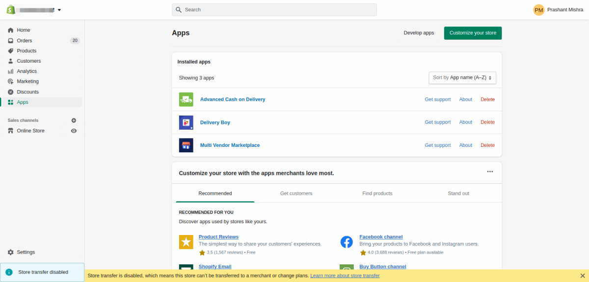Open Multi Vendor Marketplace app link
This screenshot has width=589, height=282.
pos(230,145)
